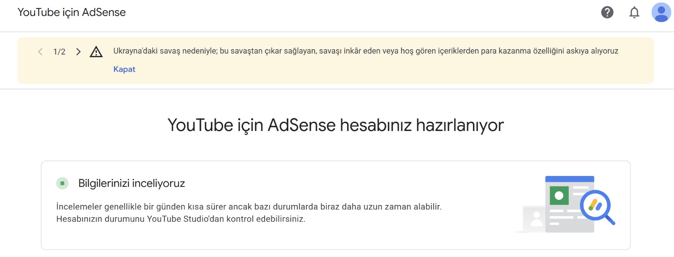Click the YouTube için AdSense header title
The width and height of the screenshot is (674, 257).
click(72, 12)
